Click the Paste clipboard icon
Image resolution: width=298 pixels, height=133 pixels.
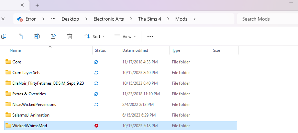20,36
